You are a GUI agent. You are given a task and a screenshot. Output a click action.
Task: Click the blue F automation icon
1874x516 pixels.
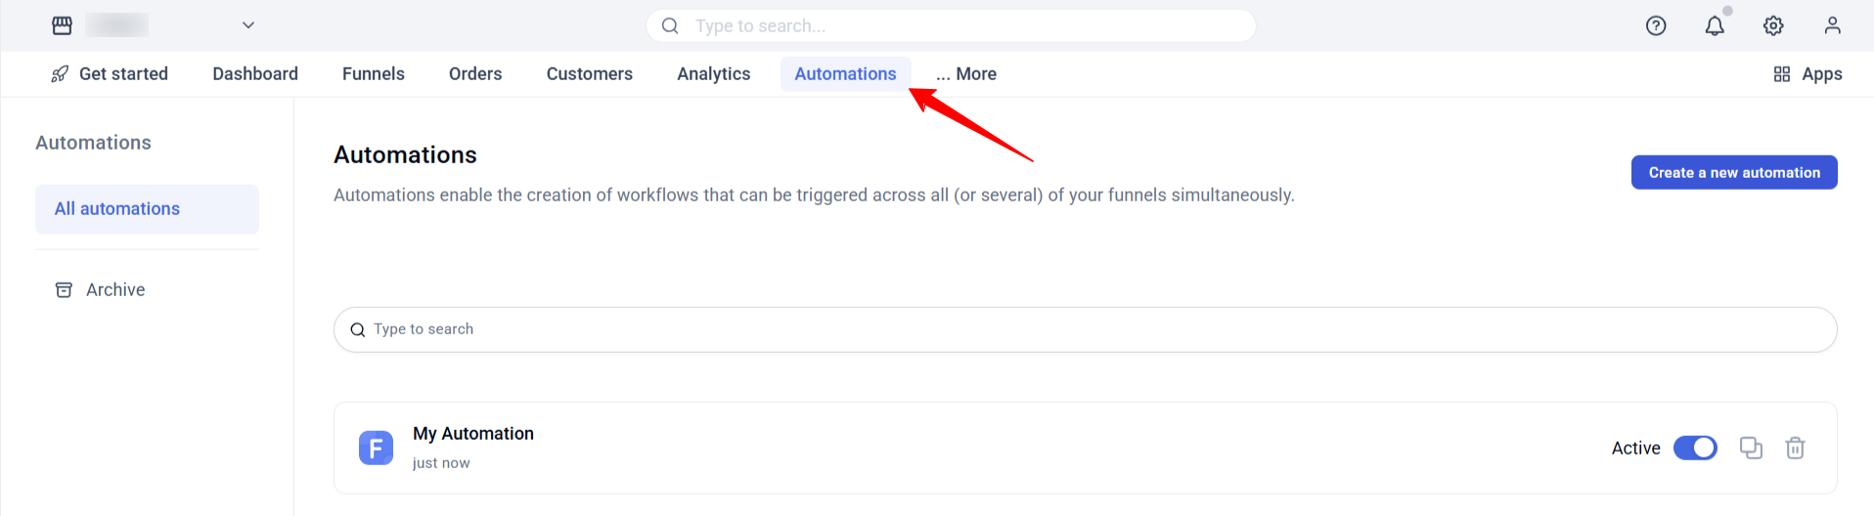pyautogui.click(x=376, y=448)
